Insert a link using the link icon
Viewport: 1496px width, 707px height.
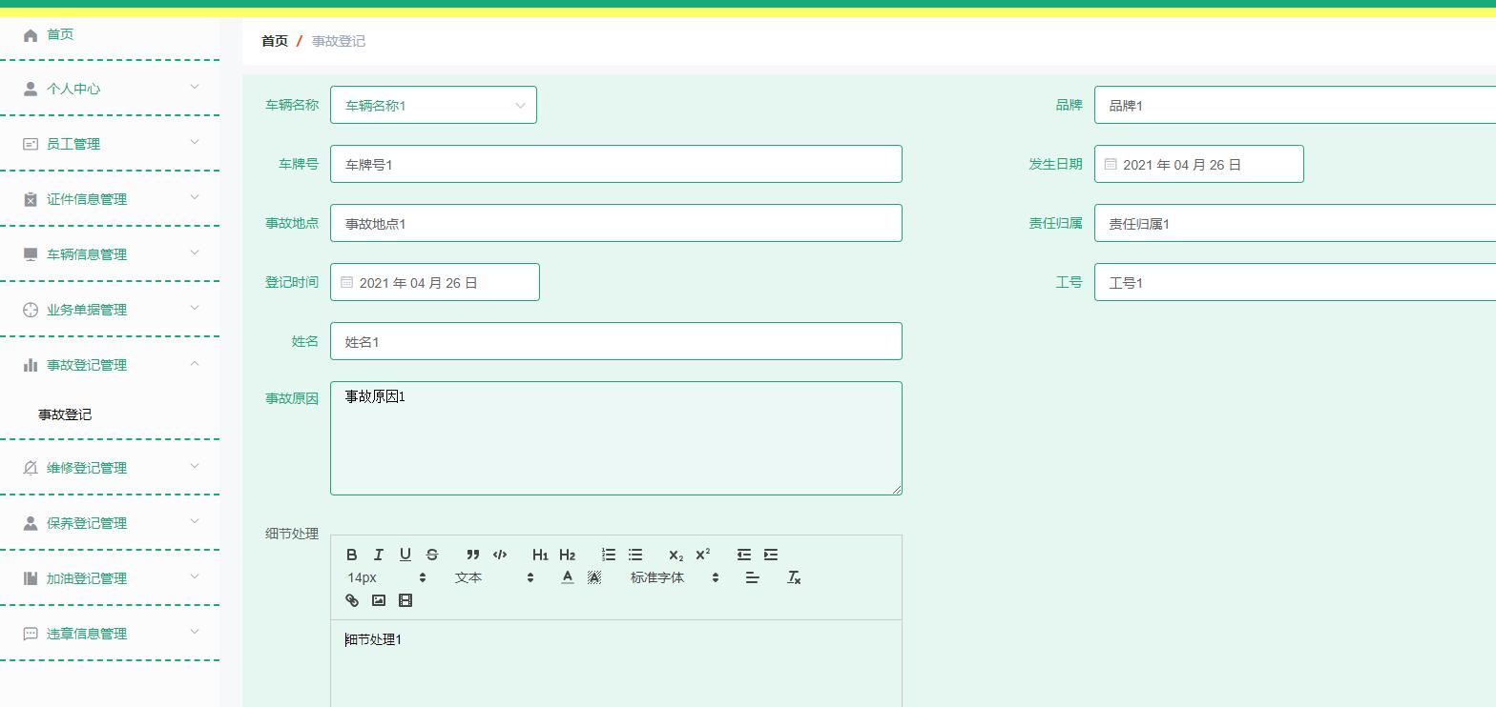click(x=351, y=600)
